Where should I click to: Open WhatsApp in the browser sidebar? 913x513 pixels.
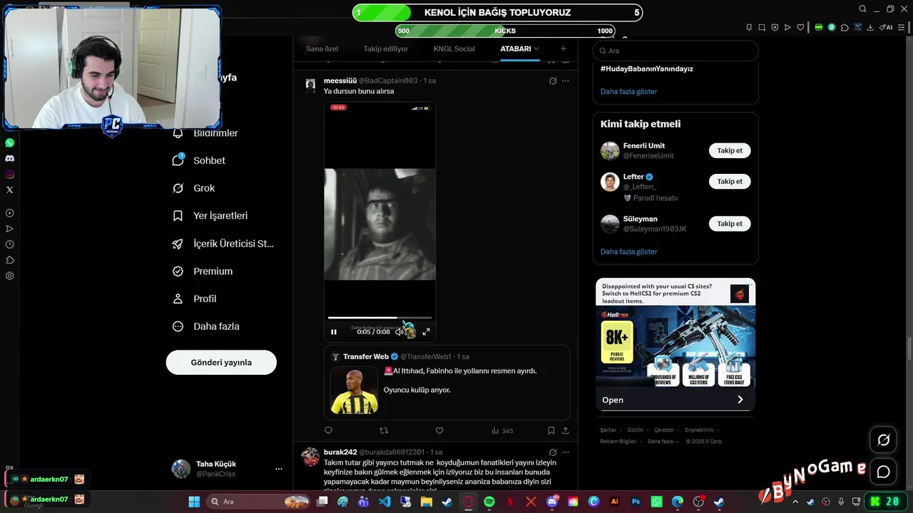tap(9, 143)
